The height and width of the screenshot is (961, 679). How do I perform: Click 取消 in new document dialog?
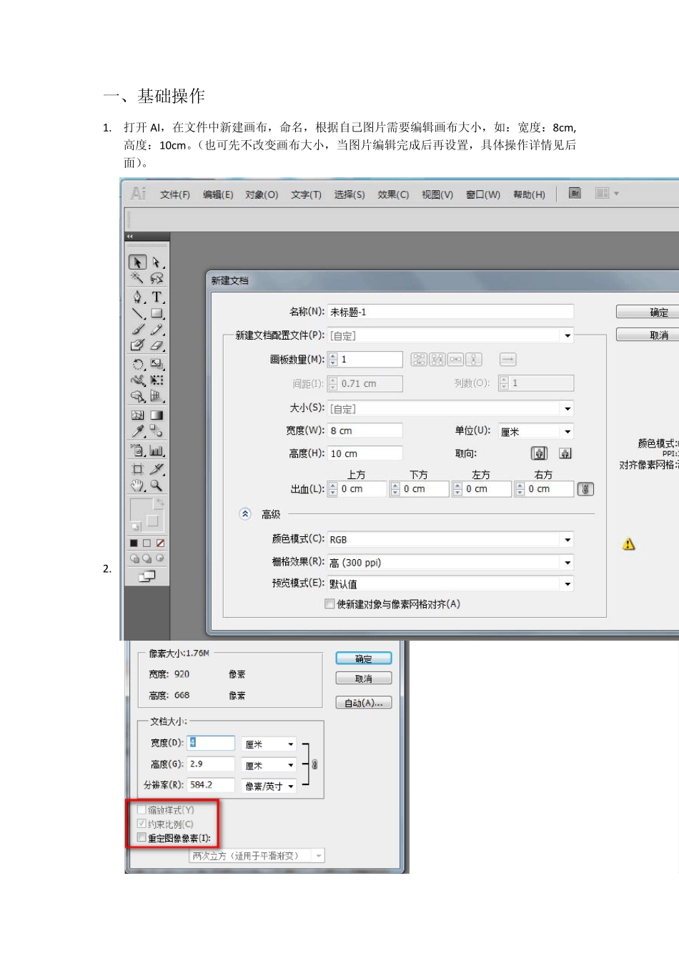pyautogui.click(x=648, y=335)
